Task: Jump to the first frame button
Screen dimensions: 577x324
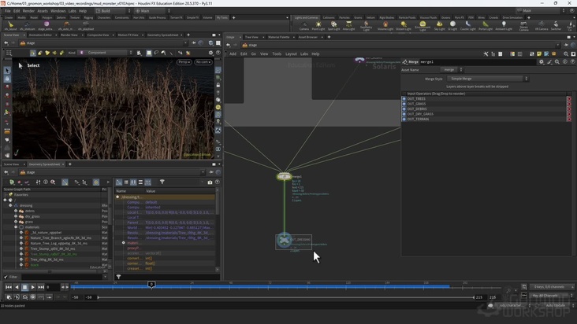Action: [x=9, y=287]
